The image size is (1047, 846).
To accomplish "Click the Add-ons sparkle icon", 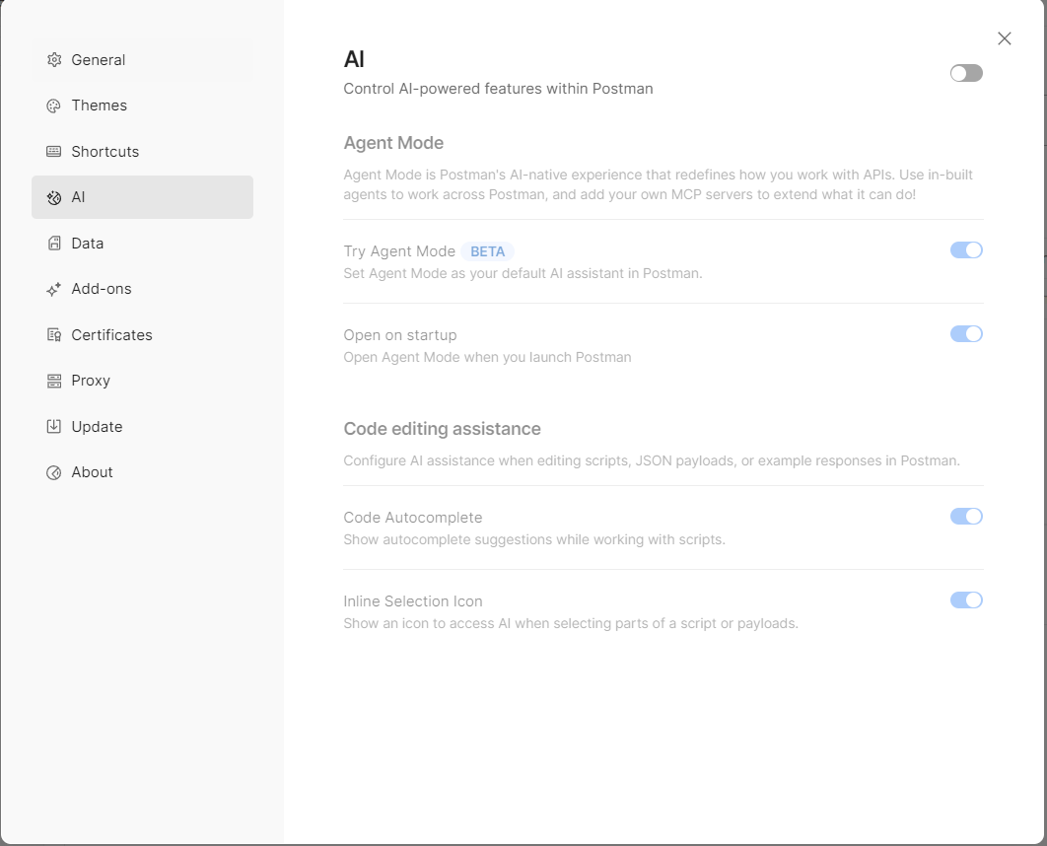I will click(54, 289).
